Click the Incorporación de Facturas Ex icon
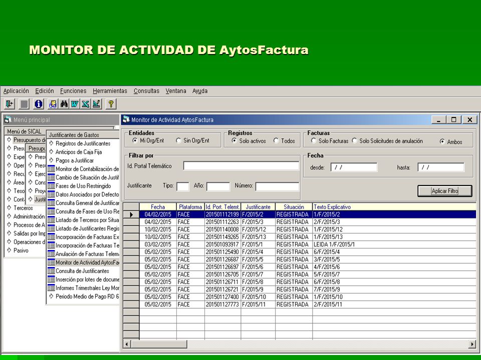 click(51, 236)
